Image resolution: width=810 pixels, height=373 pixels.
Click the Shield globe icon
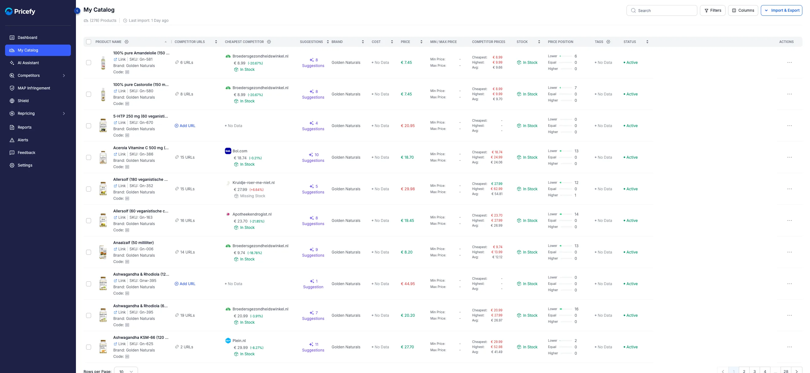coord(12,101)
